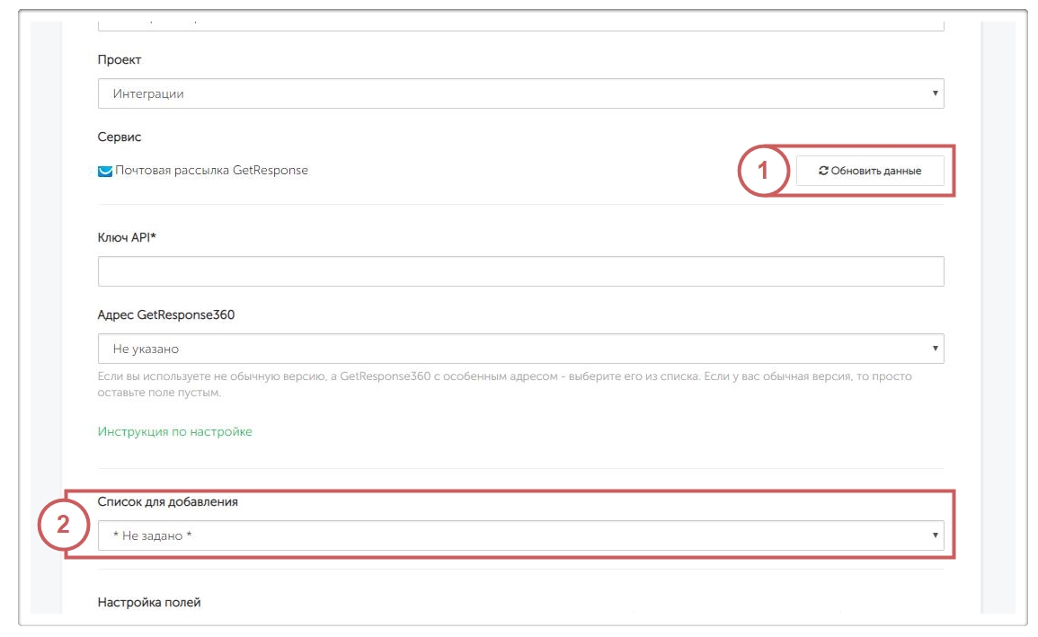Click the Адрес GetResponse360 label
This screenshot has width=1038, height=637.
tap(172, 315)
